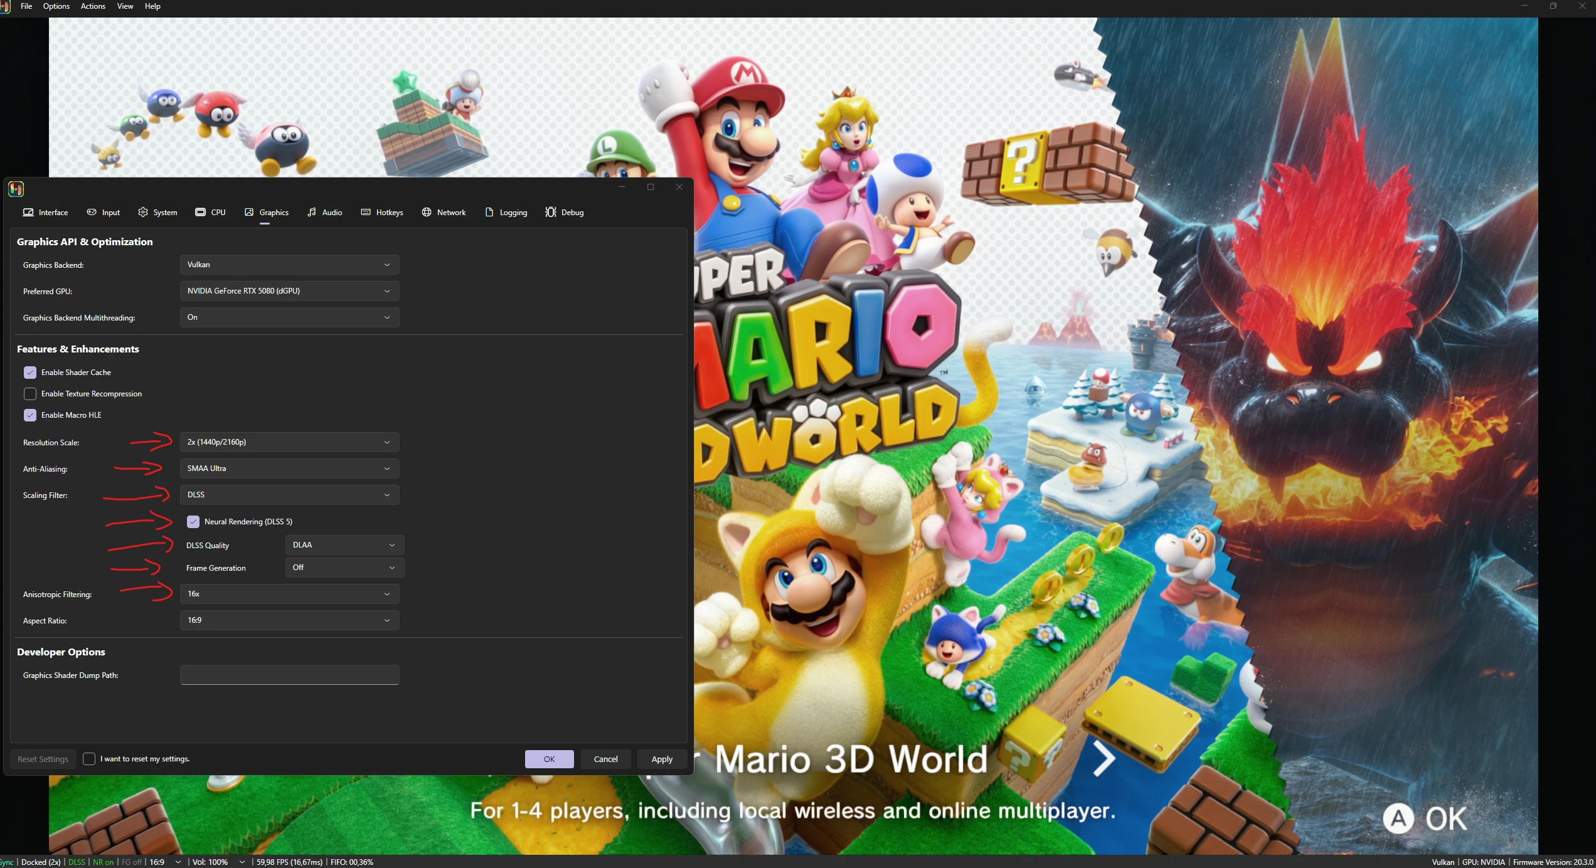The image size is (1596, 868).
Task: Open the Graphics tab
Action: [x=267, y=213]
